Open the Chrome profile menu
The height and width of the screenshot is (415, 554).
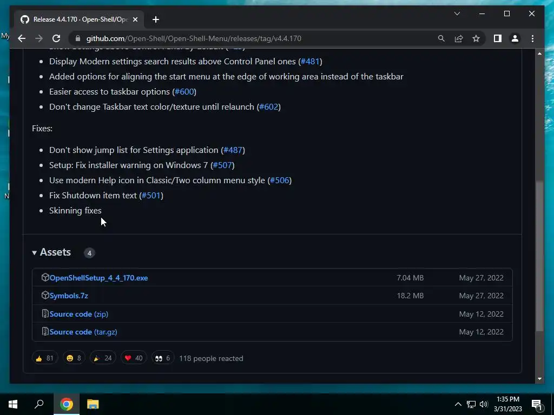(515, 38)
